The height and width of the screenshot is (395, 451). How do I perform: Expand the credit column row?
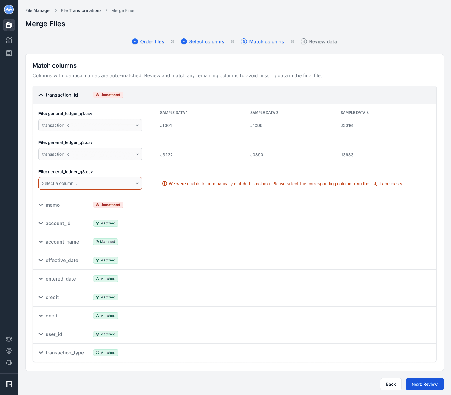pos(234,297)
